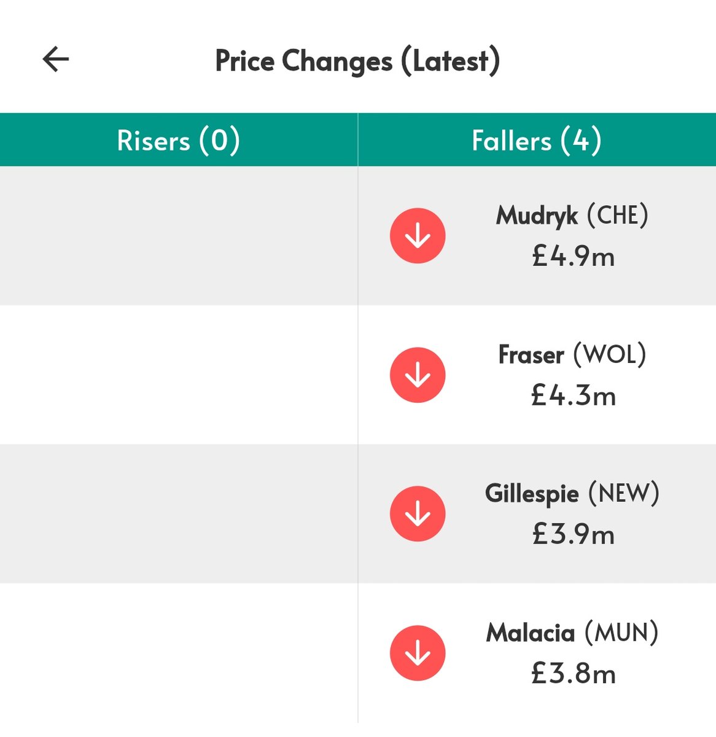Image resolution: width=716 pixels, height=737 pixels.
Task: Click the red fall indicator next to Fraser
Action: [x=417, y=375]
